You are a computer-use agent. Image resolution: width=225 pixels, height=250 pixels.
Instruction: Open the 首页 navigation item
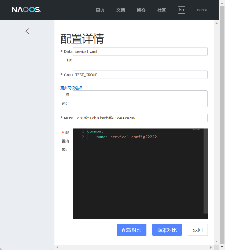[x=100, y=10]
